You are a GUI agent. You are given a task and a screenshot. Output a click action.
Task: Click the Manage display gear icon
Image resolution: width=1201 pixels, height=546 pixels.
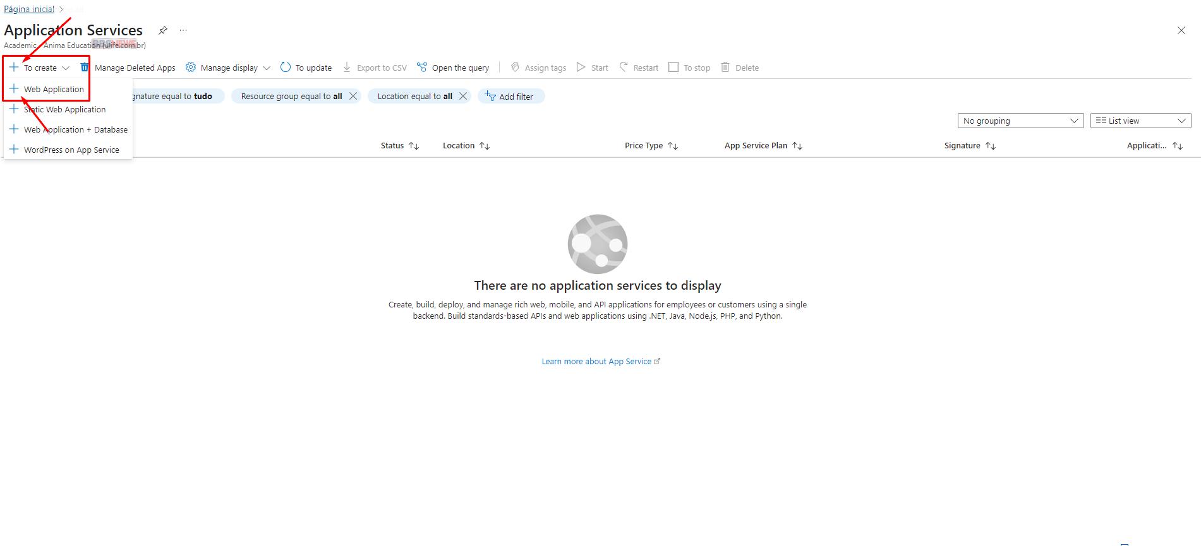coord(191,68)
